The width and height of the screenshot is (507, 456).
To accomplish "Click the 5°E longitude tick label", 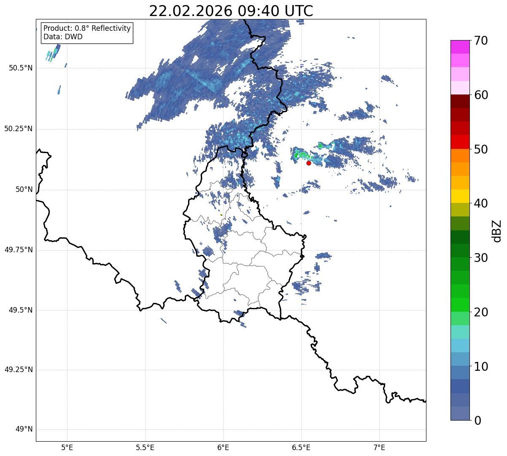I will (67, 448).
